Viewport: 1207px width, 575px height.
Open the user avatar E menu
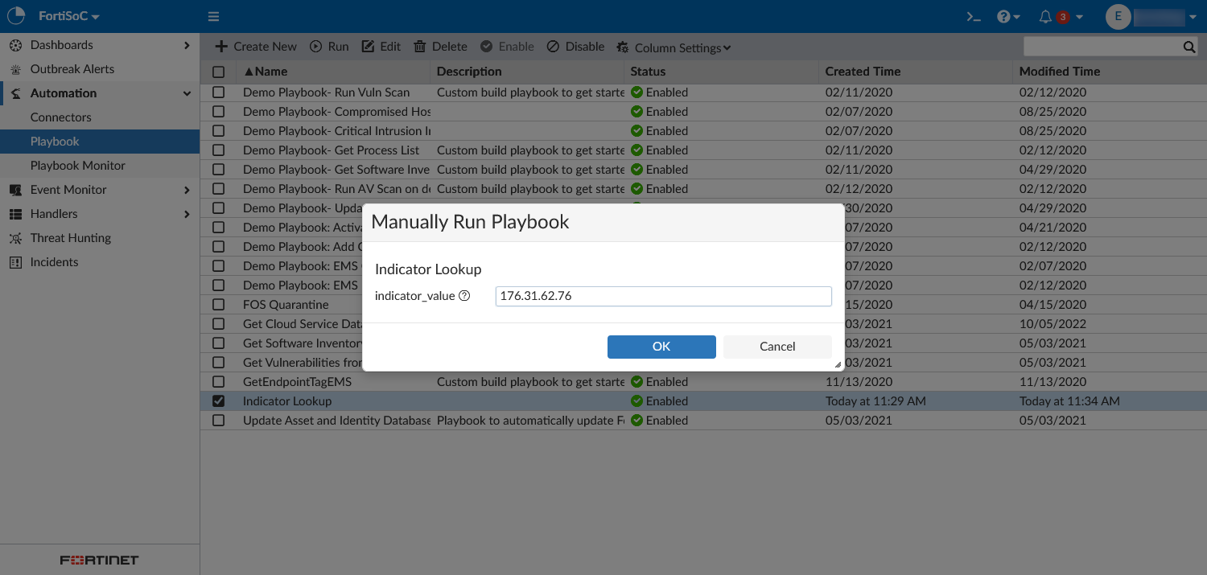click(1118, 16)
